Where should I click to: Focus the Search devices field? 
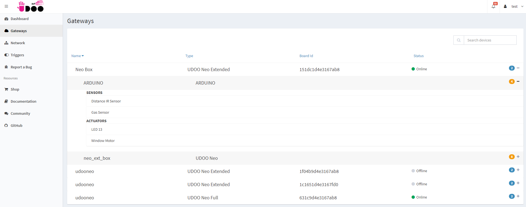coord(490,40)
